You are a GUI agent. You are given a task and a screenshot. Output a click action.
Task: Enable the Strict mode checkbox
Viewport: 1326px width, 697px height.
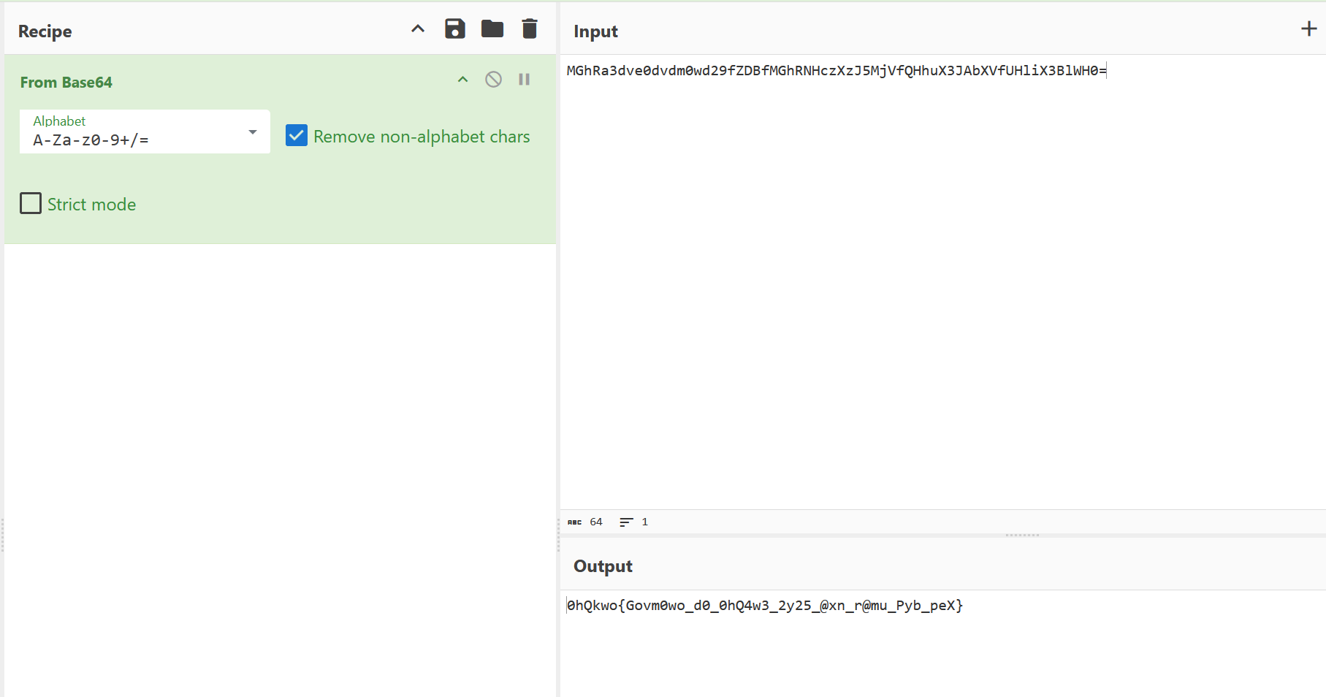31,204
